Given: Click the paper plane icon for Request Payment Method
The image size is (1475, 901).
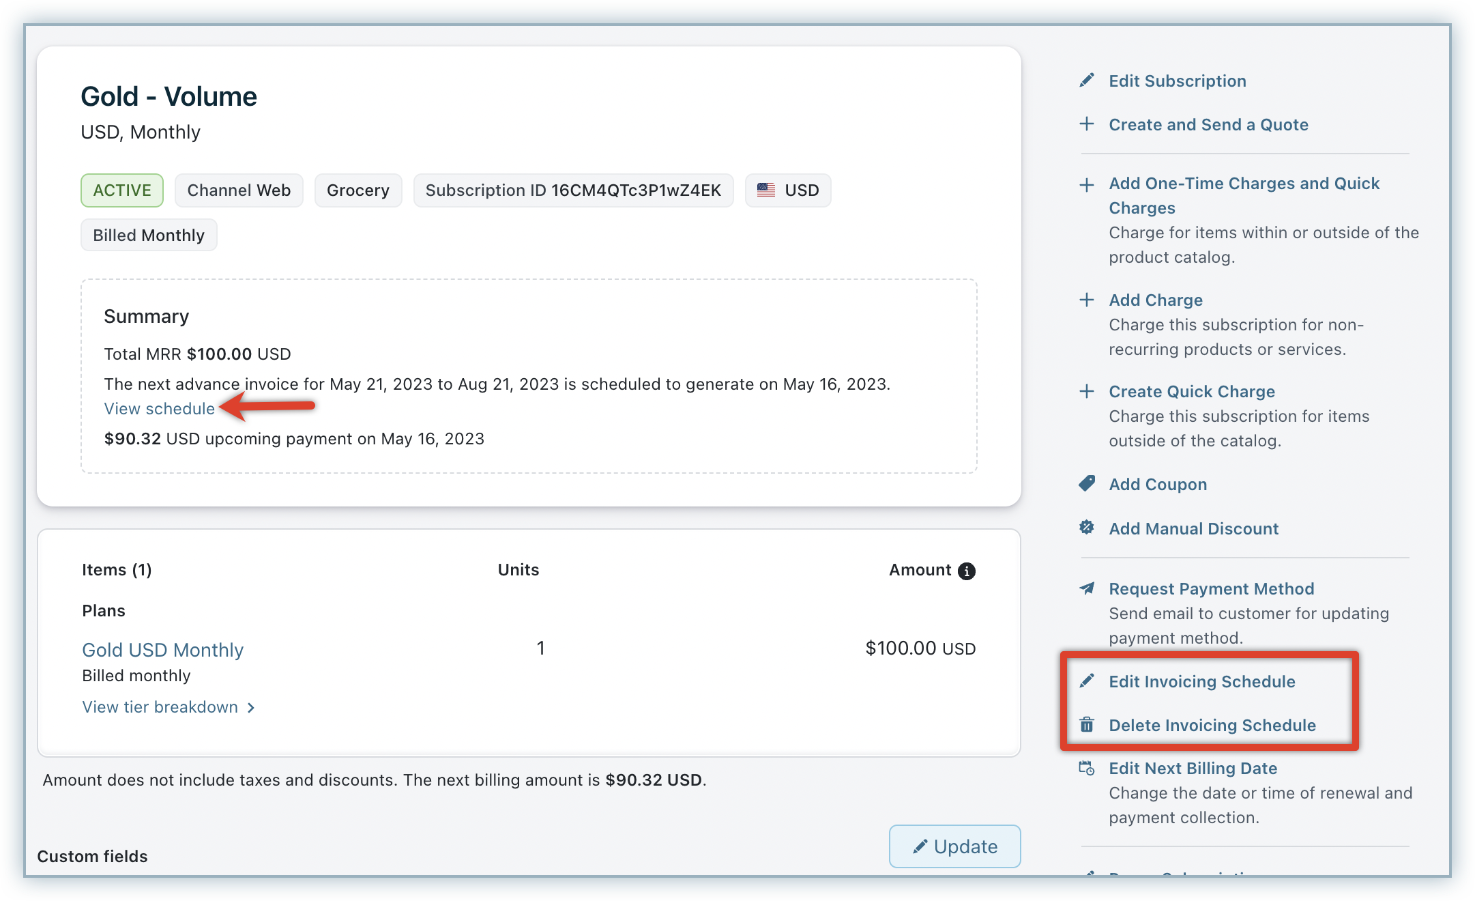Looking at the screenshot, I should tap(1087, 588).
